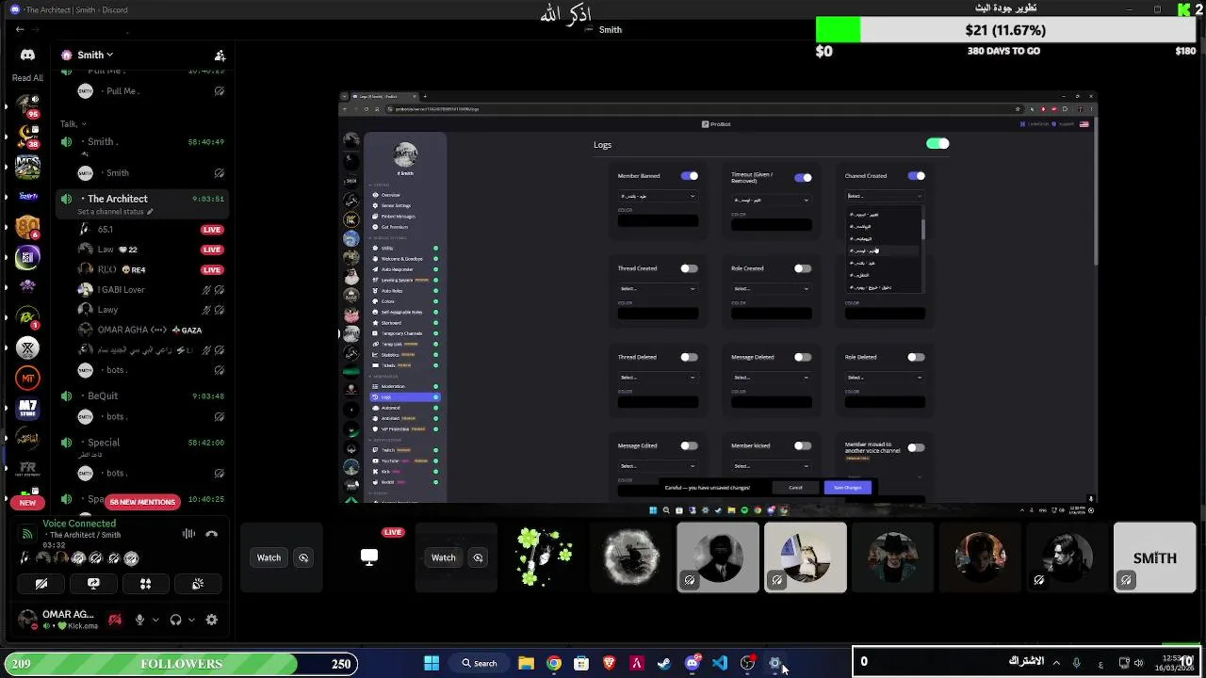Invite members icon beside Smith header
Image resolution: width=1206 pixels, height=678 pixels.
[x=220, y=56]
